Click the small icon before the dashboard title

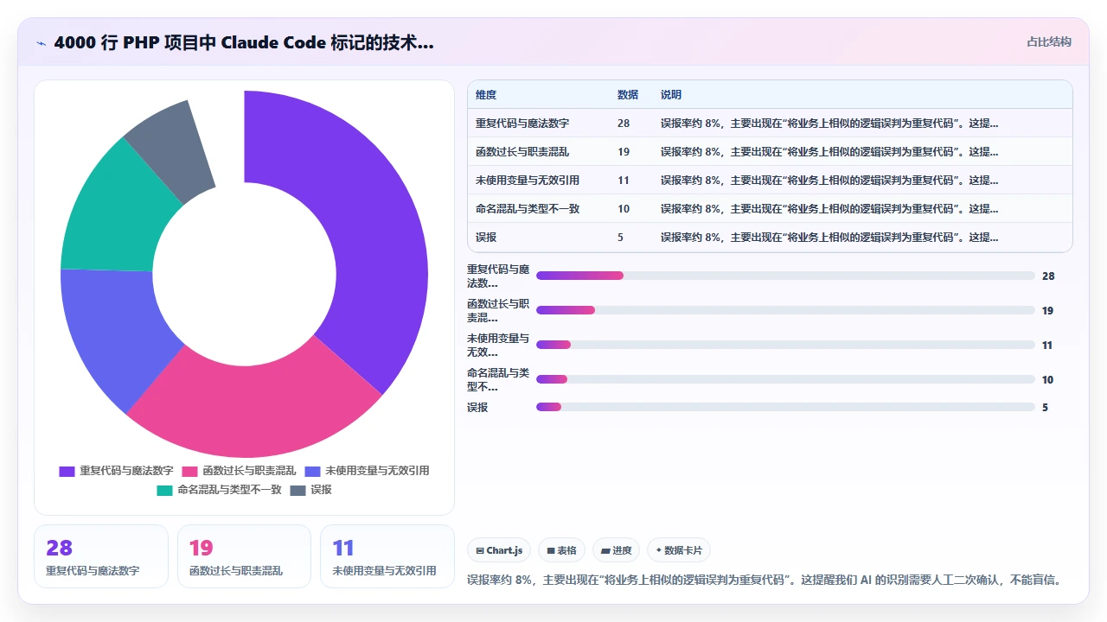41,43
